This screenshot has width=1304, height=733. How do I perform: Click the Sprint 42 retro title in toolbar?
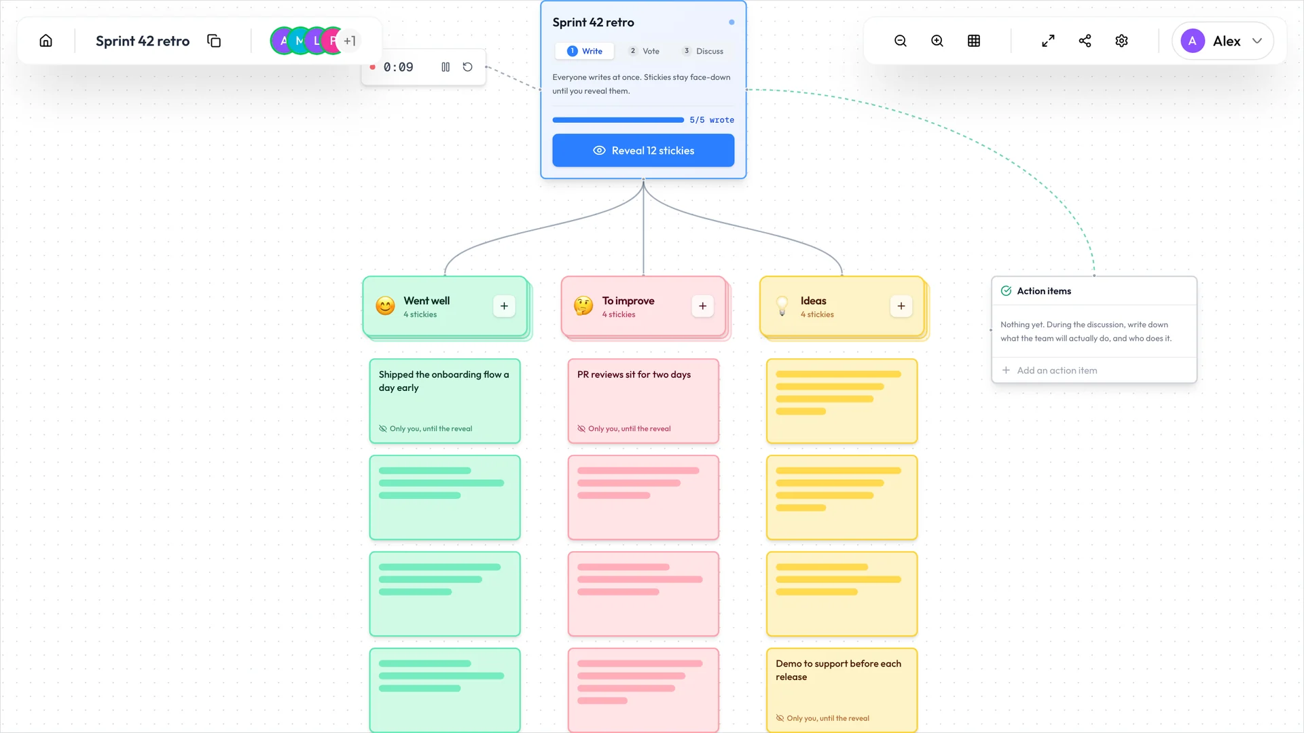point(143,41)
